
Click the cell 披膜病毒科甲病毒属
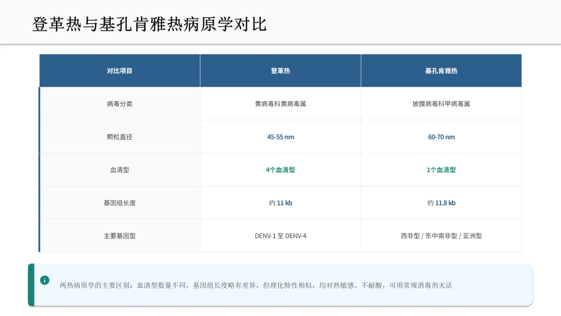click(441, 104)
